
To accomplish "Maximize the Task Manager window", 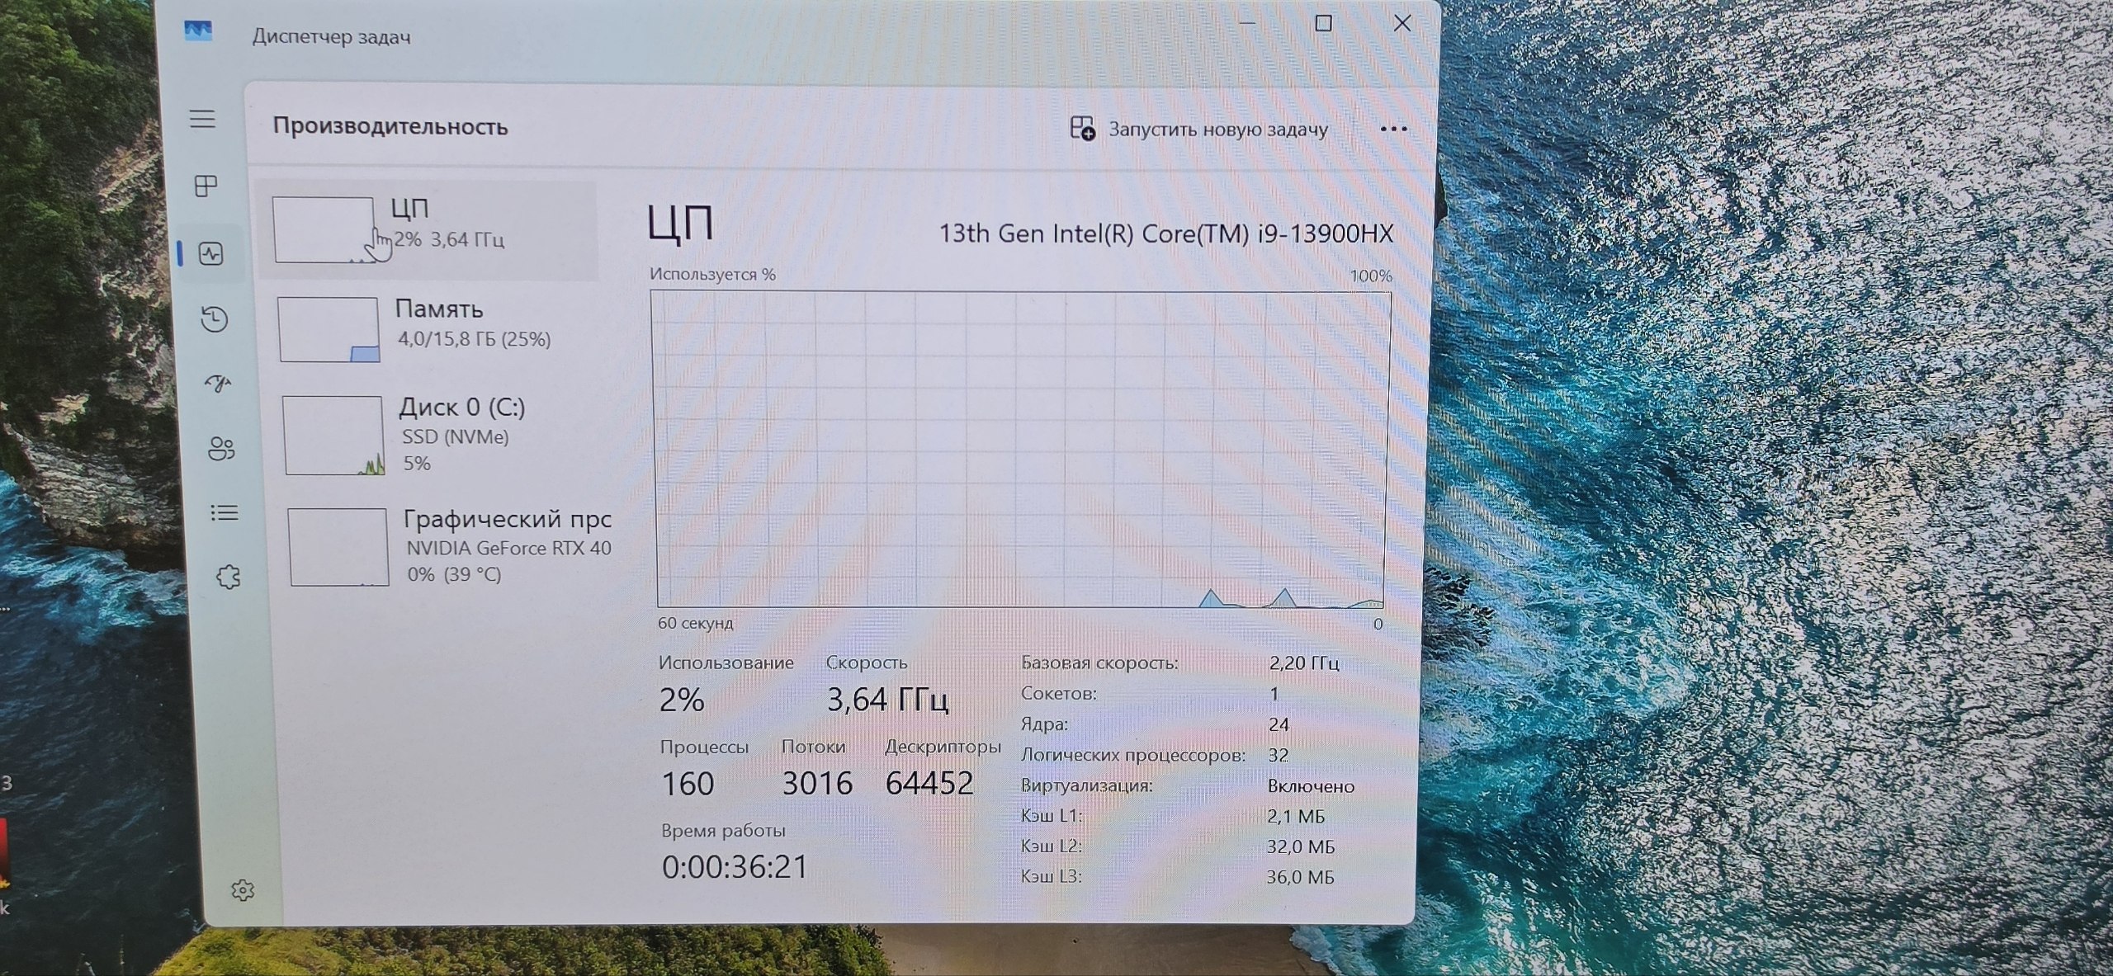I will (1323, 23).
